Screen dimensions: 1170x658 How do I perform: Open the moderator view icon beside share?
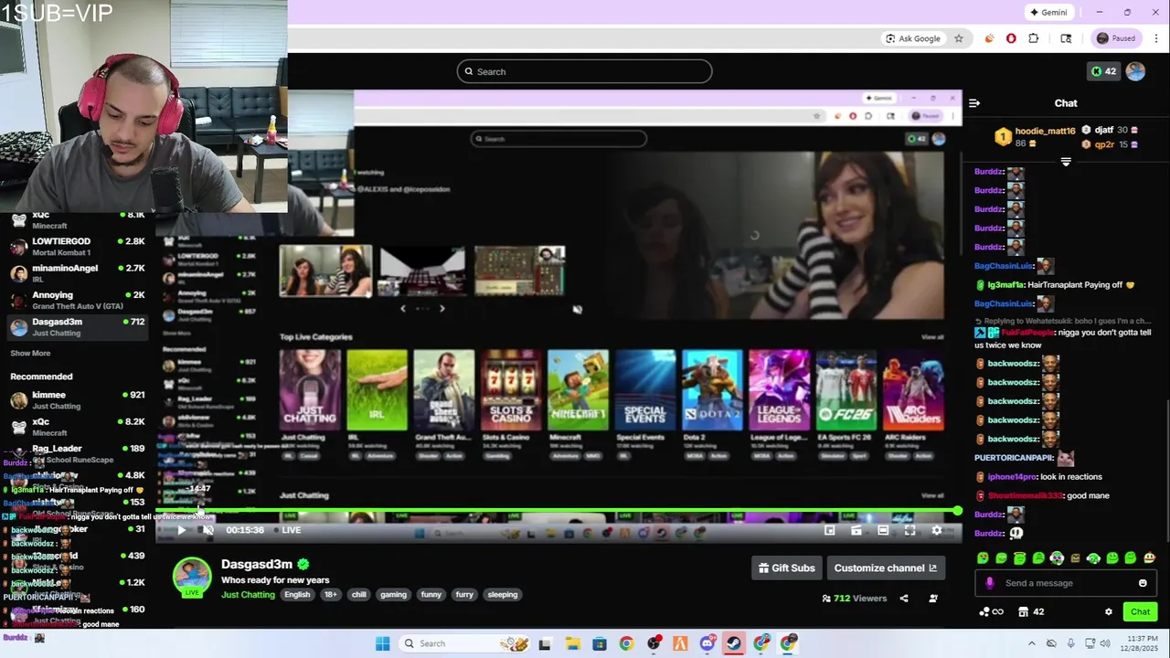933,599
